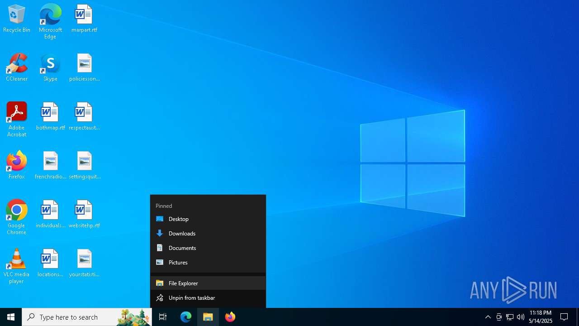Open the volume speaker control
The height and width of the screenshot is (326, 579).
pyautogui.click(x=521, y=317)
